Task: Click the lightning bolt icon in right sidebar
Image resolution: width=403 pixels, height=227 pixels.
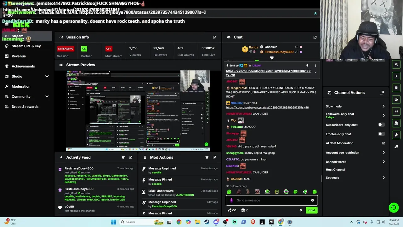Action: [x=396, y=76]
